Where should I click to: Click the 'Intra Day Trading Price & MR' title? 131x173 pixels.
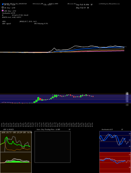(48, 129)
